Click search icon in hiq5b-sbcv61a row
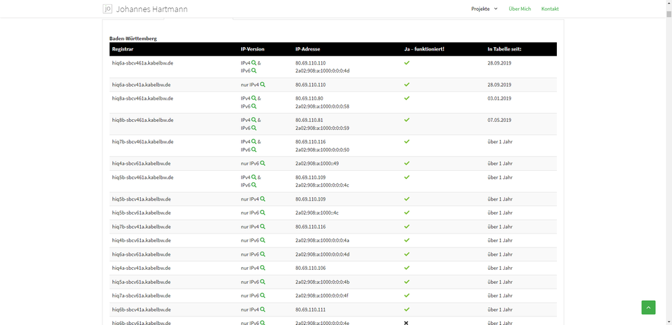This screenshot has width=672, height=325. pyautogui.click(x=263, y=213)
